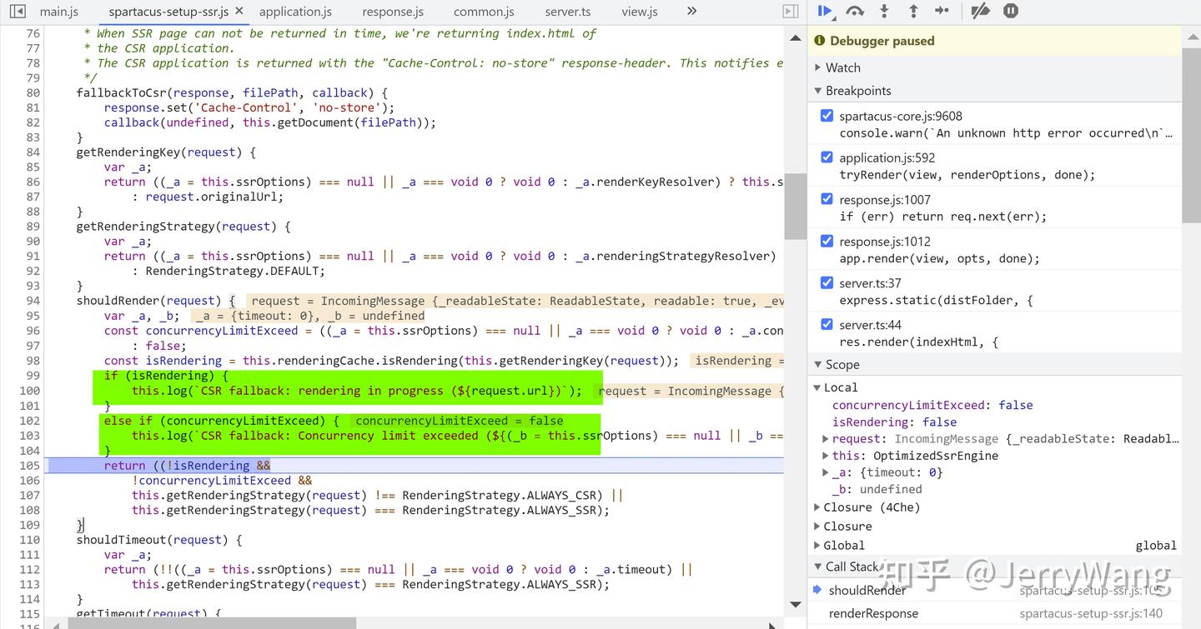Image resolution: width=1201 pixels, height=629 pixels.
Task: Expand this: OptimizedSsrEngine
Action: pyautogui.click(x=825, y=456)
